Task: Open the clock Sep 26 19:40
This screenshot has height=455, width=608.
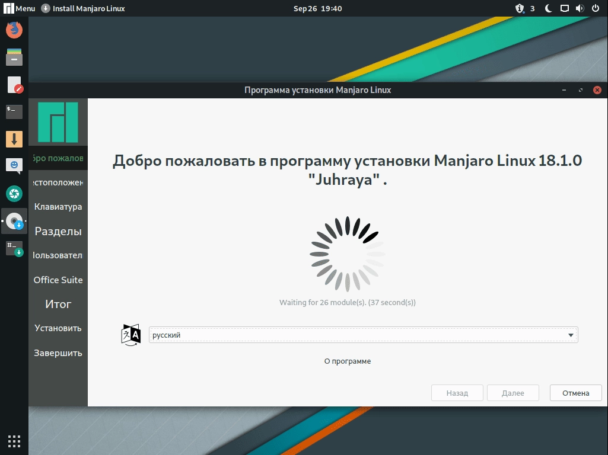Action: (x=317, y=8)
